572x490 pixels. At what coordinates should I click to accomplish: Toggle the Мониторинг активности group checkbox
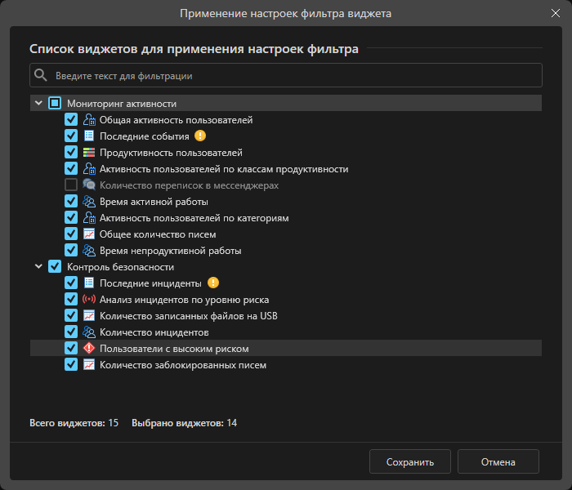click(x=55, y=104)
